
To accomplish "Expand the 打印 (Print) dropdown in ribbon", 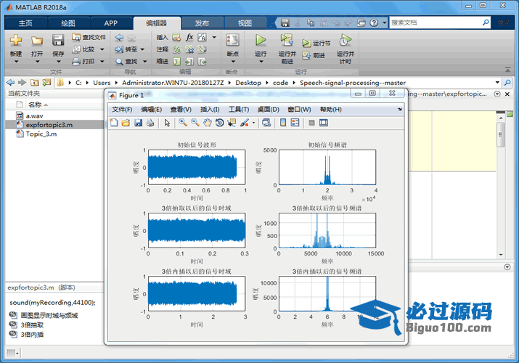I will [x=102, y=62].
